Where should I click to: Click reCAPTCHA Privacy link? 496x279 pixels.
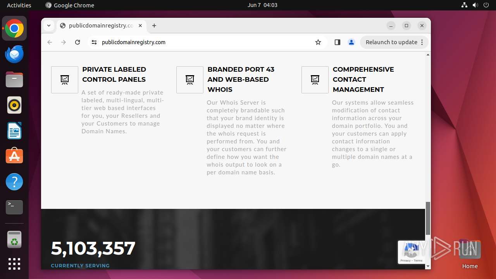pyautogui.click(x=405, y=260)
